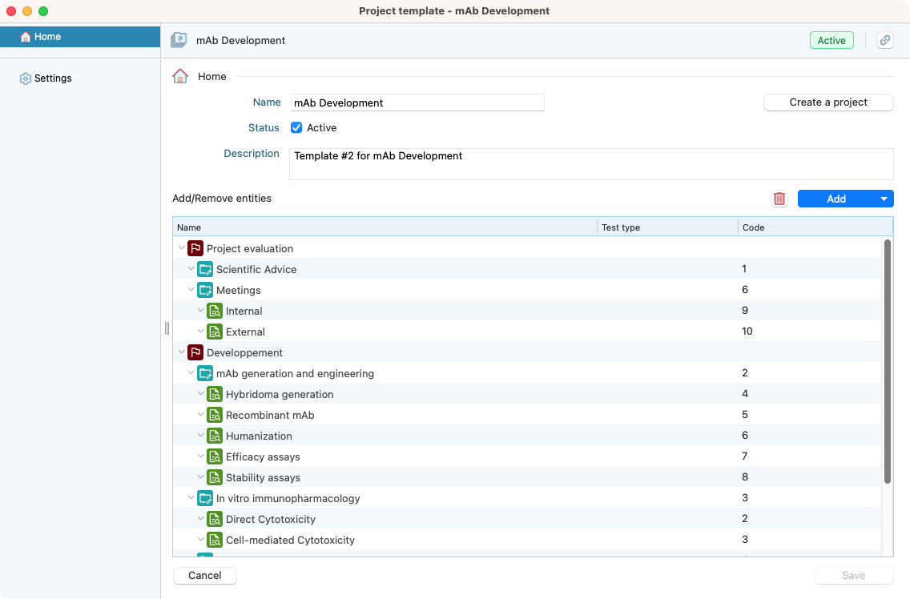This screenshot has height=599, width=910.
Task: Collapse the Project evaluation tree node
Action: [182, 248]
